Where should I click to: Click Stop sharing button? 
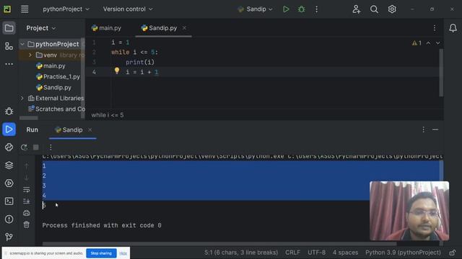coord(101,253)
